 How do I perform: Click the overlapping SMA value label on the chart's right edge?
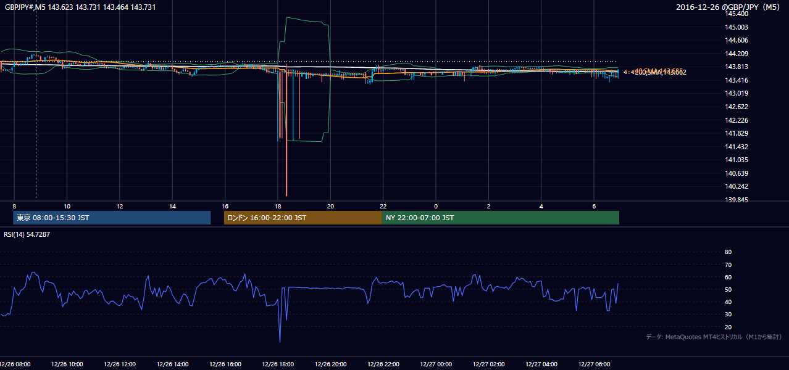coord(654,72)
